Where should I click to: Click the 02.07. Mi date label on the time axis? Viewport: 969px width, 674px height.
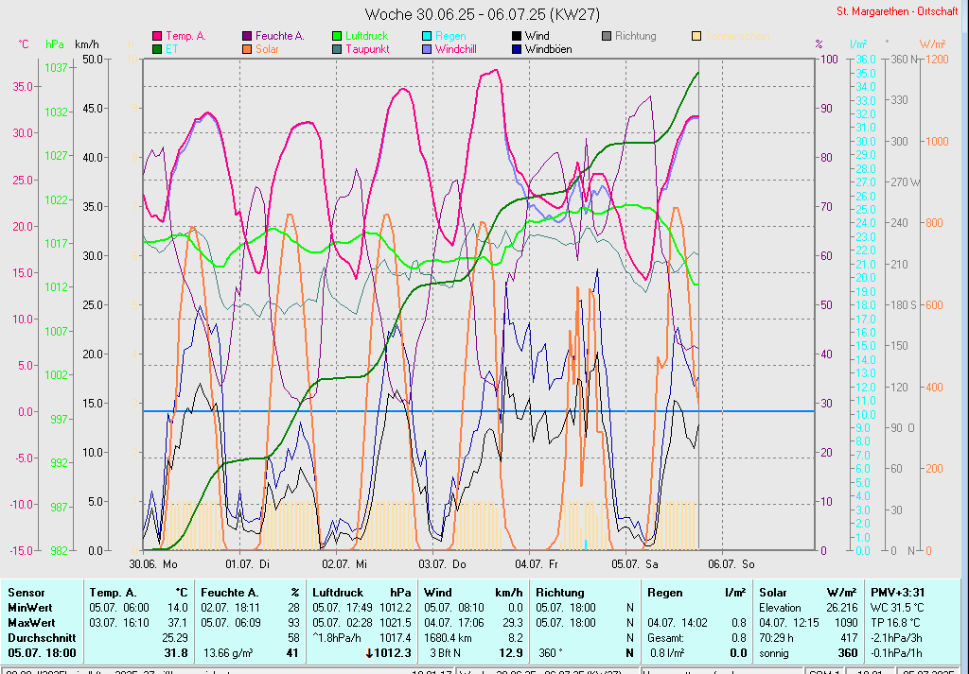pos(344,563)
